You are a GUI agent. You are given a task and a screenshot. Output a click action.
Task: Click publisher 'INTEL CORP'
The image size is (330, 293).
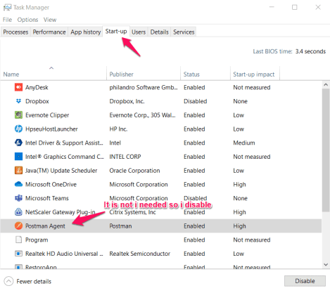coord(125,157)
